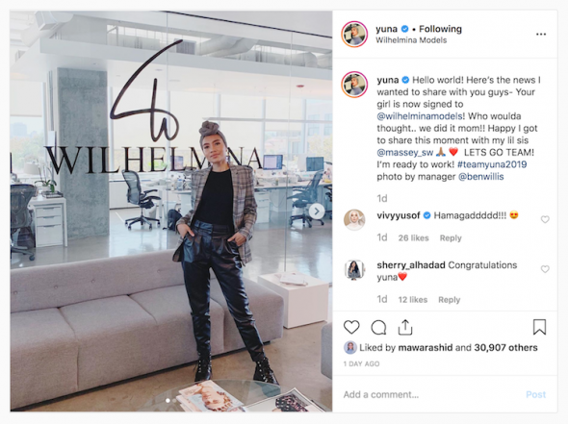The width and height of the screenshot is (568, 424).
Task: Save post with bookmark icon
Action: tap(539, 327)
